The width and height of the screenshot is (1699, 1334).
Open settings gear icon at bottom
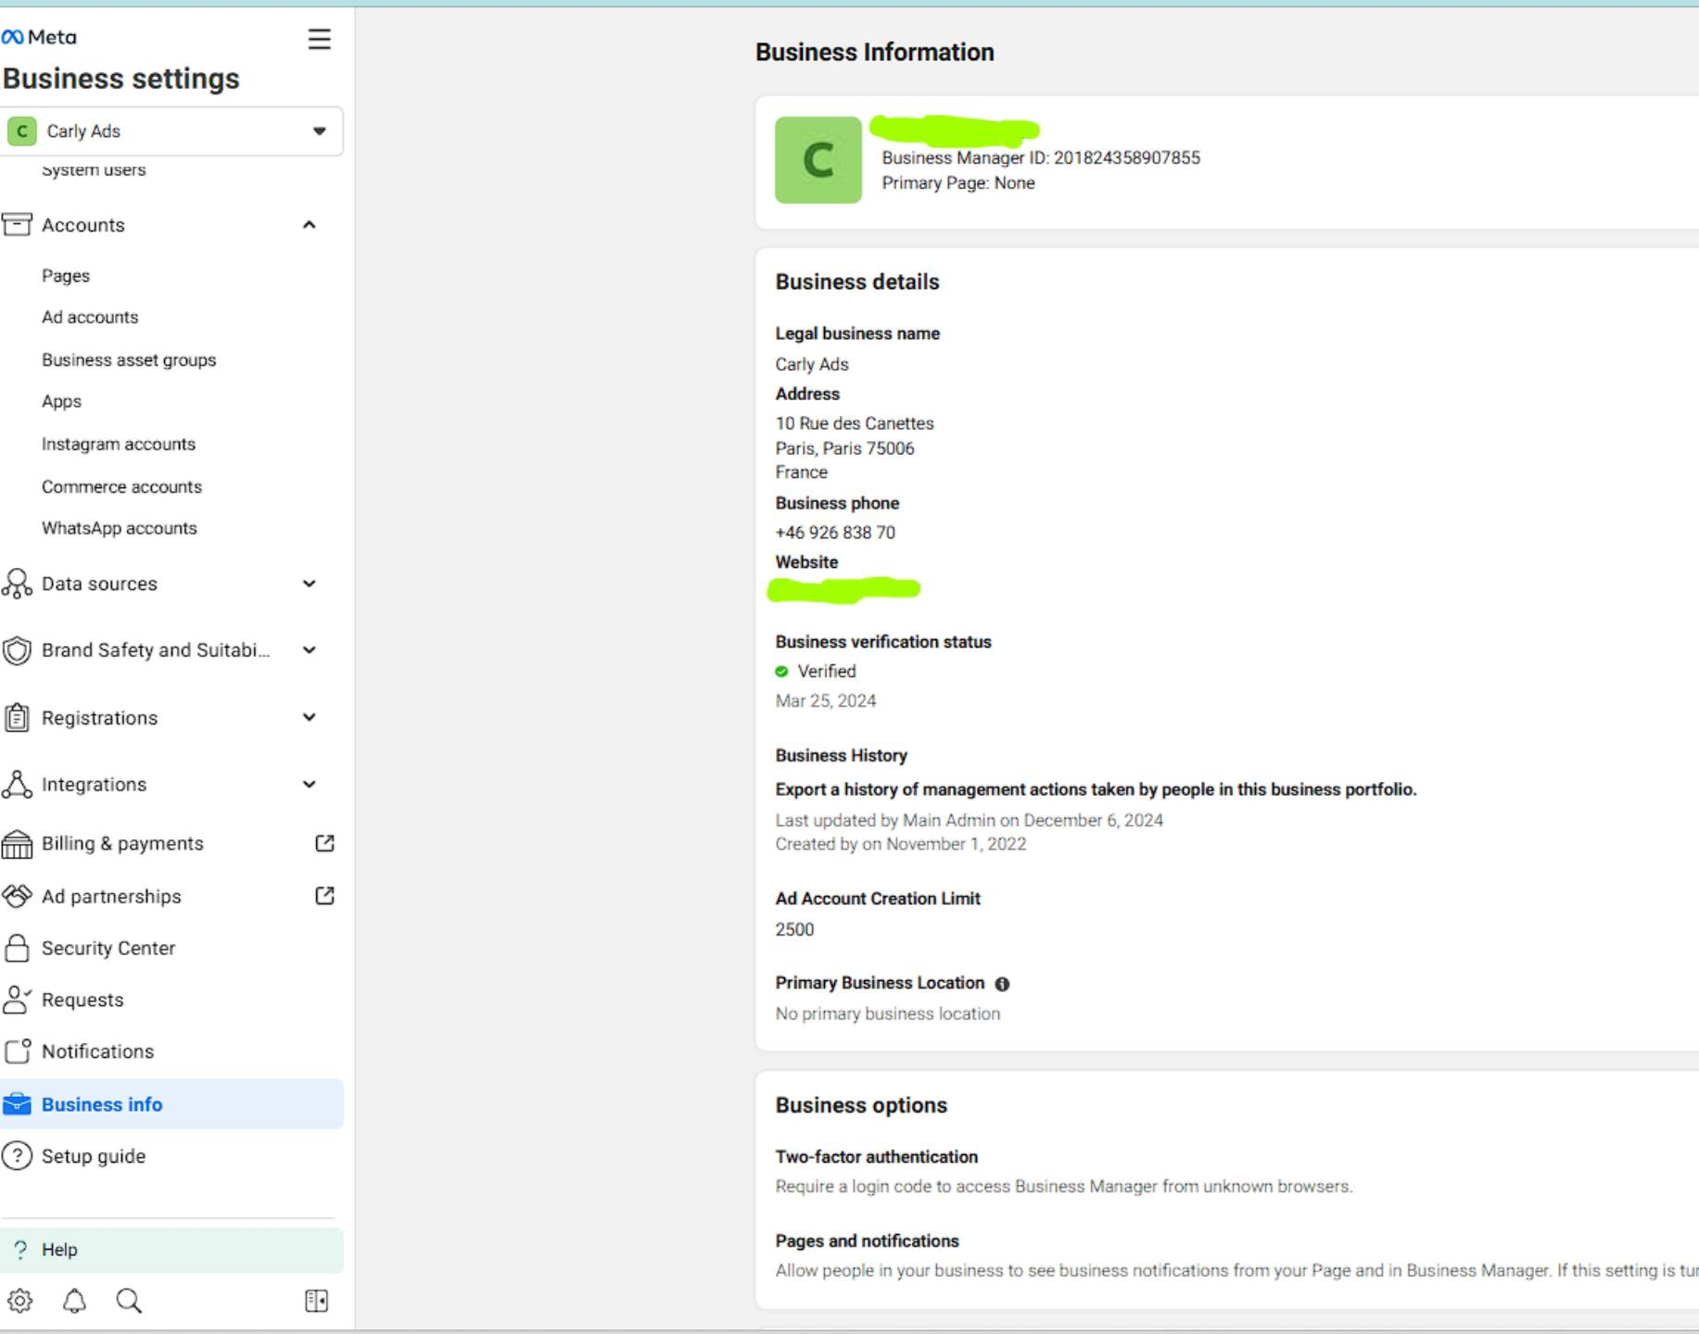pyautogui.click(x=20, y=1301)
